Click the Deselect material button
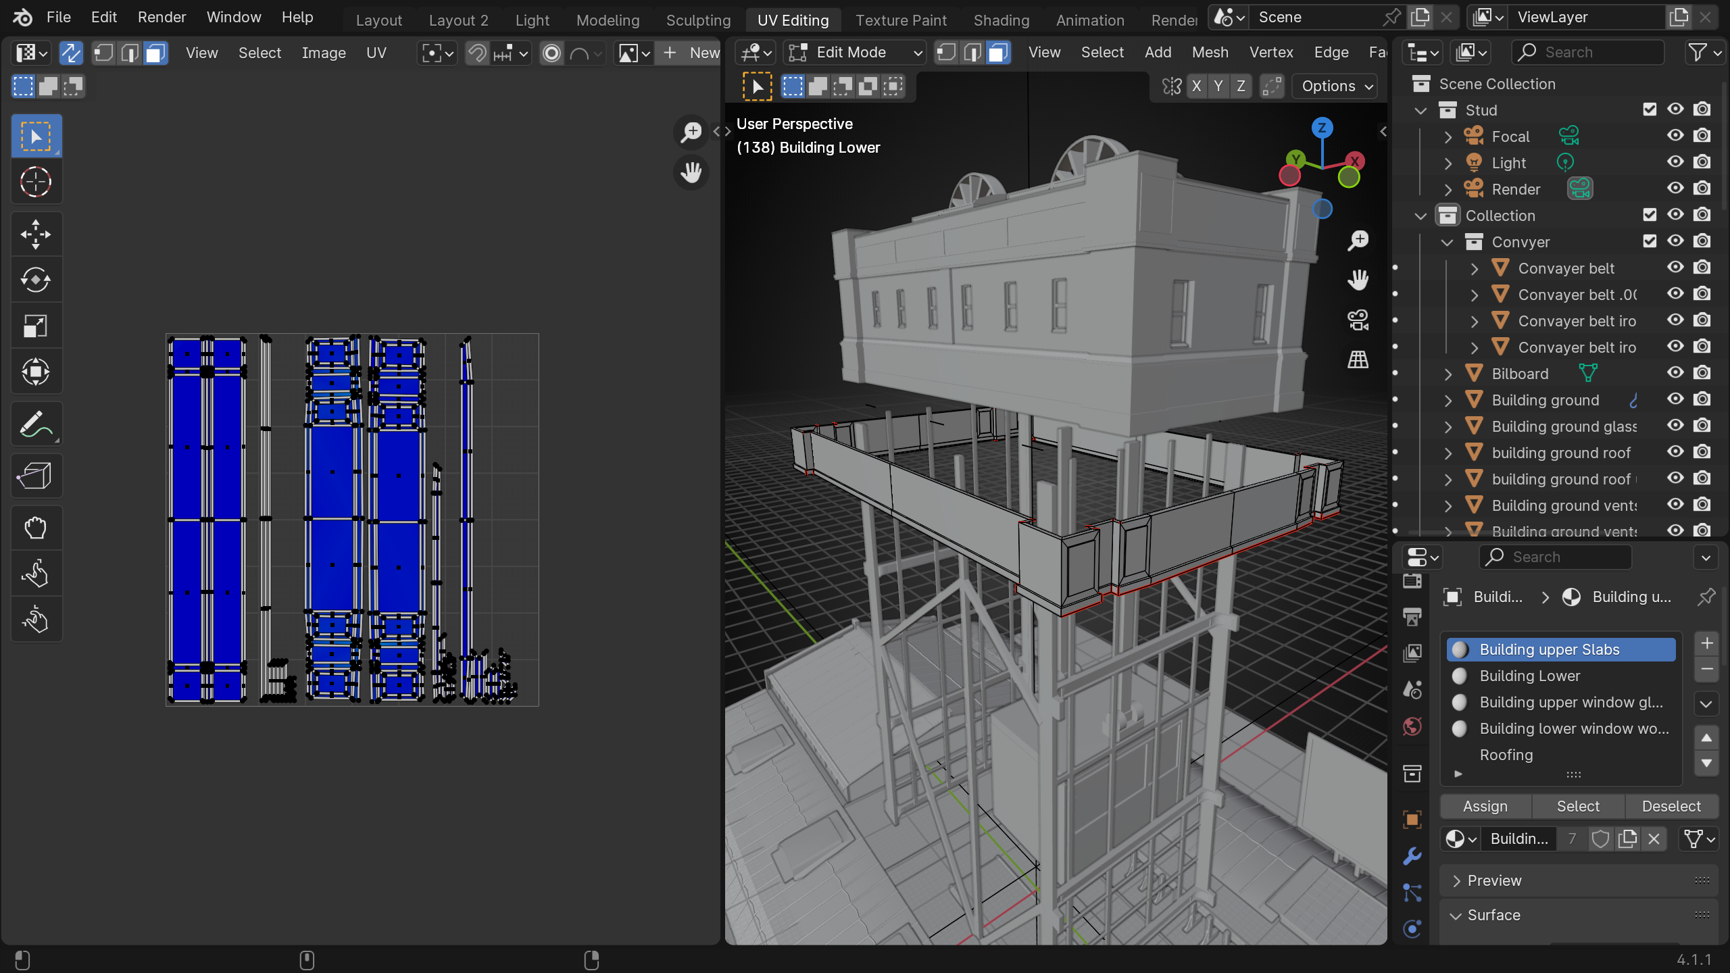Viewport: 1730px width, 973px height. 1671,806
